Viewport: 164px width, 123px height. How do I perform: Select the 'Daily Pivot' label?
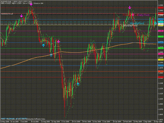tap(143, 15)
